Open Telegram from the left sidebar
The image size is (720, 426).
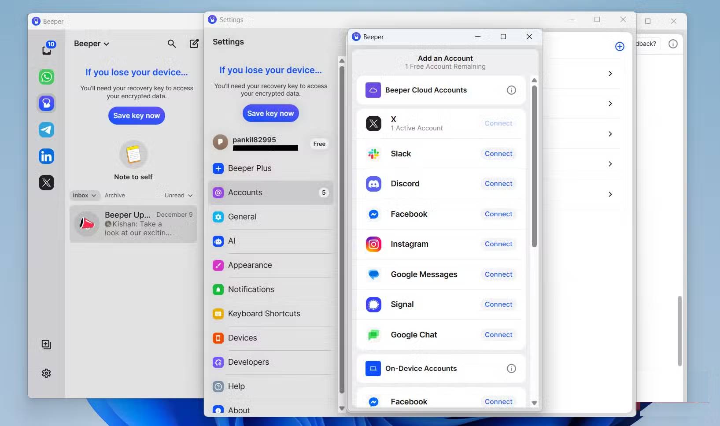[46, 130]
